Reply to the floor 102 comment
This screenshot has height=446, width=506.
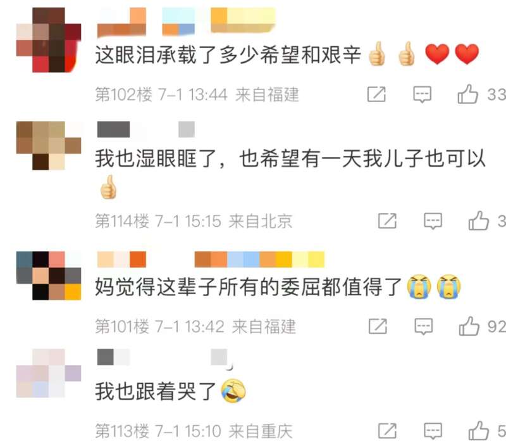(422, 94)
